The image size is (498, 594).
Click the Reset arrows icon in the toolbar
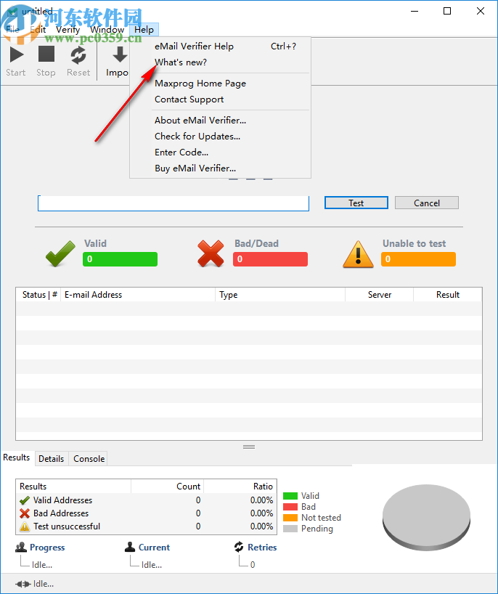coord(78,55)
